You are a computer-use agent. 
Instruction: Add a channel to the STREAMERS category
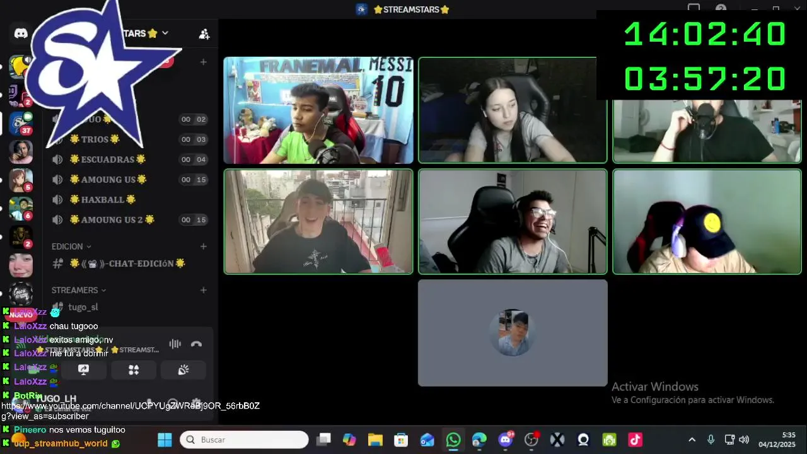coord(203,290)
